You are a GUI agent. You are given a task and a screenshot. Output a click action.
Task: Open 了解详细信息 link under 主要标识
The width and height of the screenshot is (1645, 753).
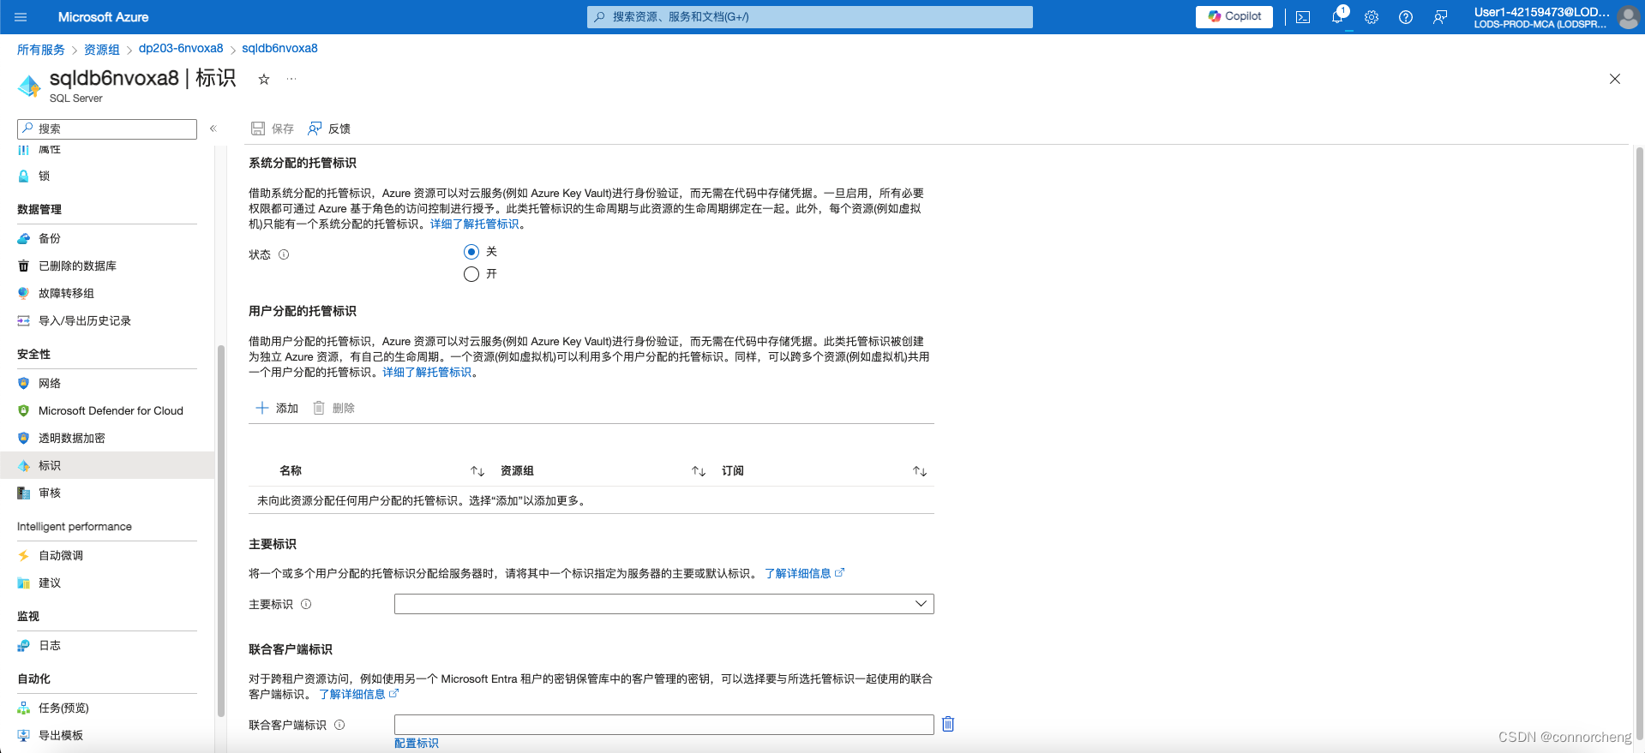pyautogui.click(x=804, y=573)
